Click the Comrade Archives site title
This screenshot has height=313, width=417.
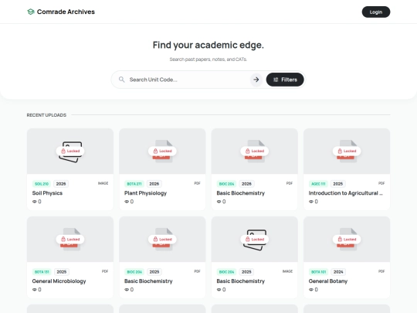pyautogui.click(x=66, y=12)
